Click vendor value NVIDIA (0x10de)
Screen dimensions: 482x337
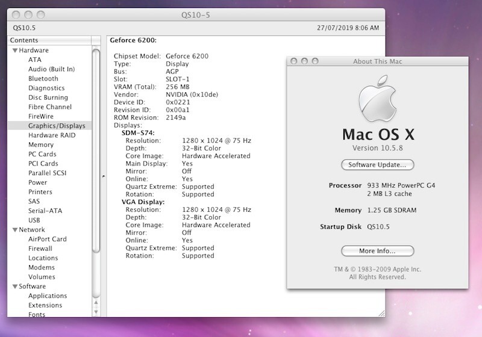[192, 94]
